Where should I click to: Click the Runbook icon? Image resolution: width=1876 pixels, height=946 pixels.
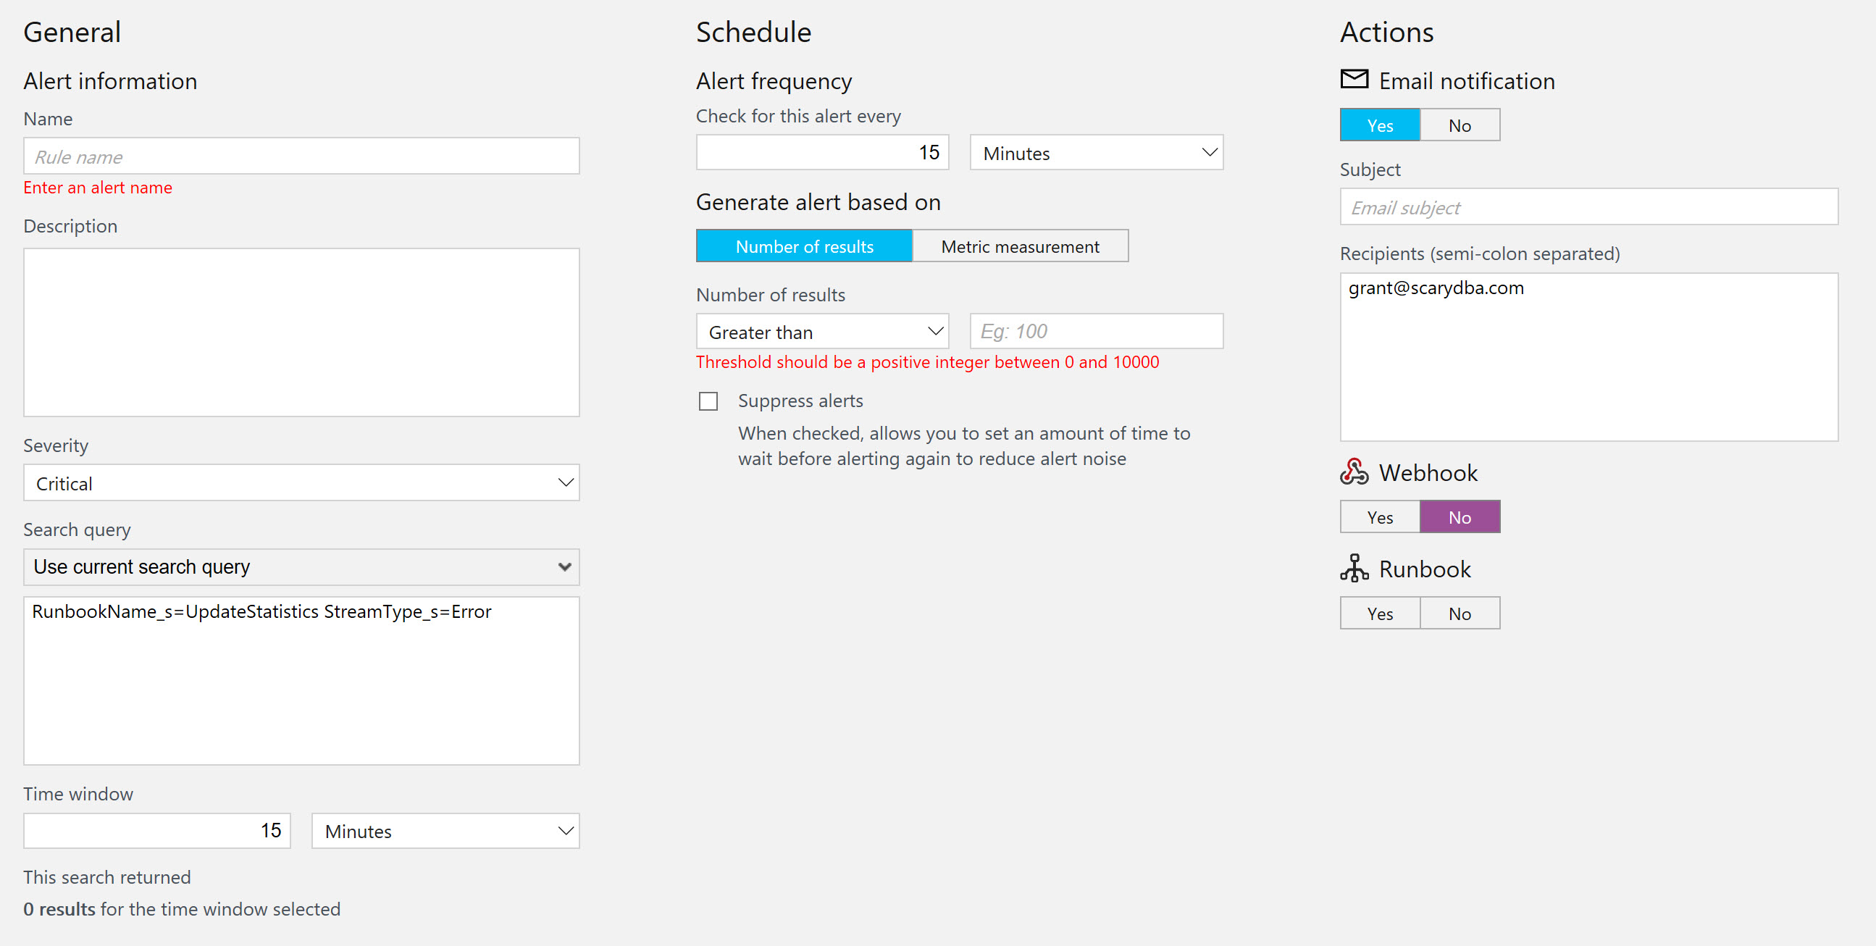pos(1354,568)
